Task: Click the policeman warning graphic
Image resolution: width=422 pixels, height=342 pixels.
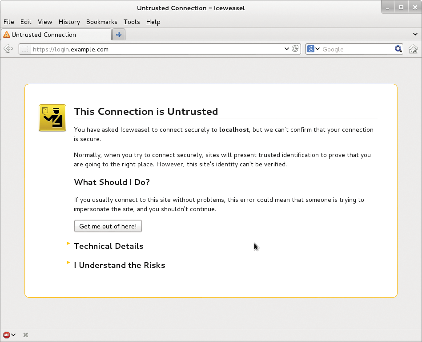Action: (52, 118)
